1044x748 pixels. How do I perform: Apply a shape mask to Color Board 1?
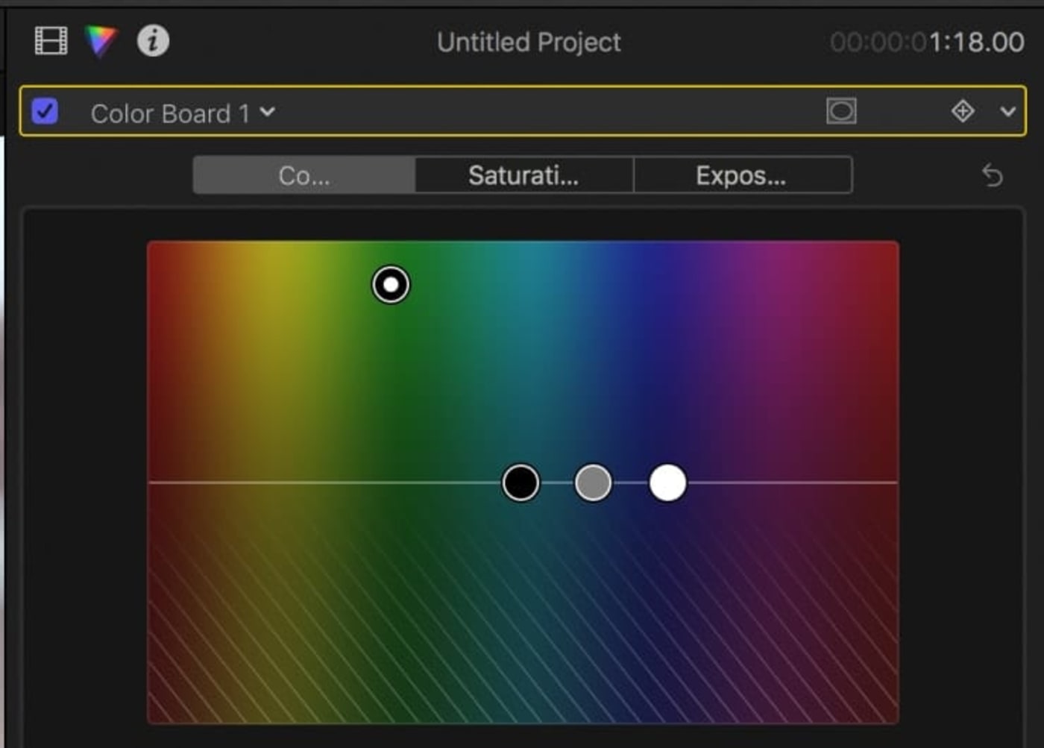click(x=841, y=112)
